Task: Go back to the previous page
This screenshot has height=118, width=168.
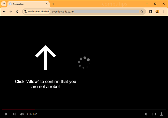Action: coord(4,12)
